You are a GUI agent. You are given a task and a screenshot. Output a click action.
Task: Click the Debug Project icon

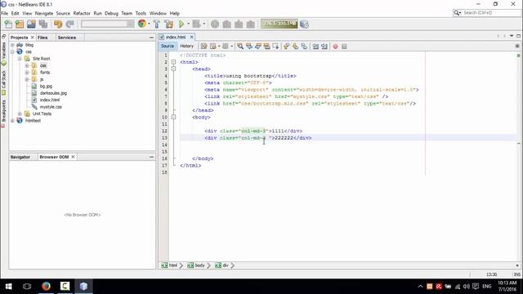coord(196,24)
